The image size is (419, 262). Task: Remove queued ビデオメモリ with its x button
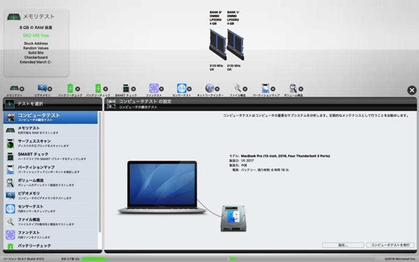tap(50, 89)
